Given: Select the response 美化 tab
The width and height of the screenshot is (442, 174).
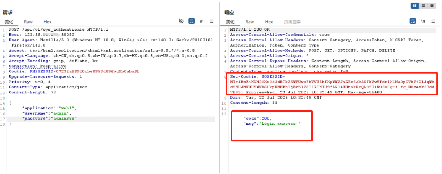Looking at the screenshot, I should click(230, 22).
